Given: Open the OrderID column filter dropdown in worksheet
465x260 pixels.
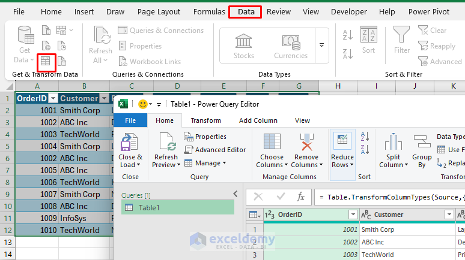Looking at the screenshot, I should (x=53, y=98).
